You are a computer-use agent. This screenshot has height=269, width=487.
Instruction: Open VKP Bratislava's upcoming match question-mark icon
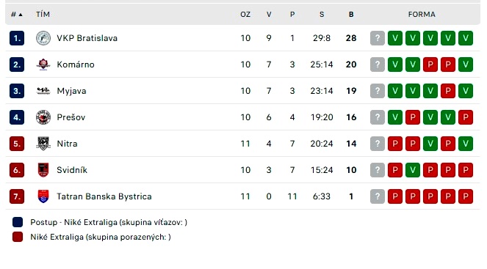click(x=378, y=38)
